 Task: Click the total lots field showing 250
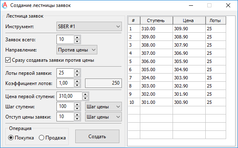[x=103, y=83]
